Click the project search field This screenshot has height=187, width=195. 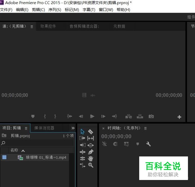coord(37,143)
